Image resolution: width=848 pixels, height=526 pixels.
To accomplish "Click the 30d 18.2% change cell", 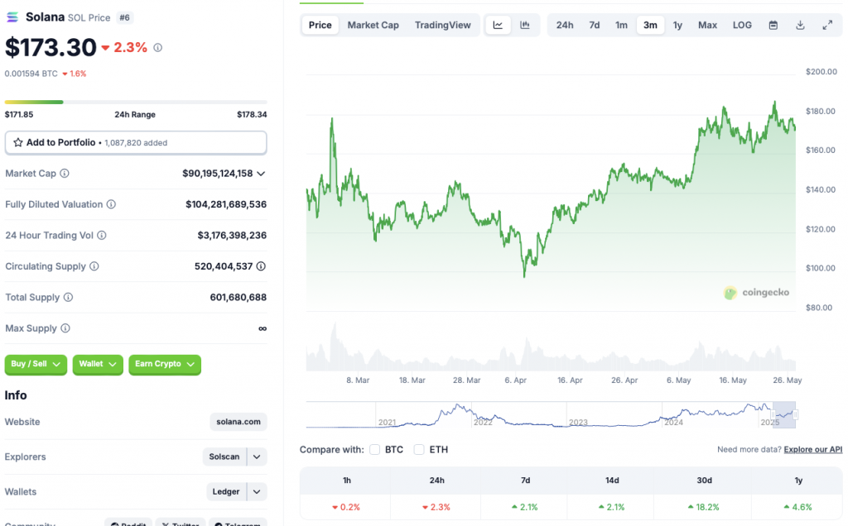I will point(704,507).
